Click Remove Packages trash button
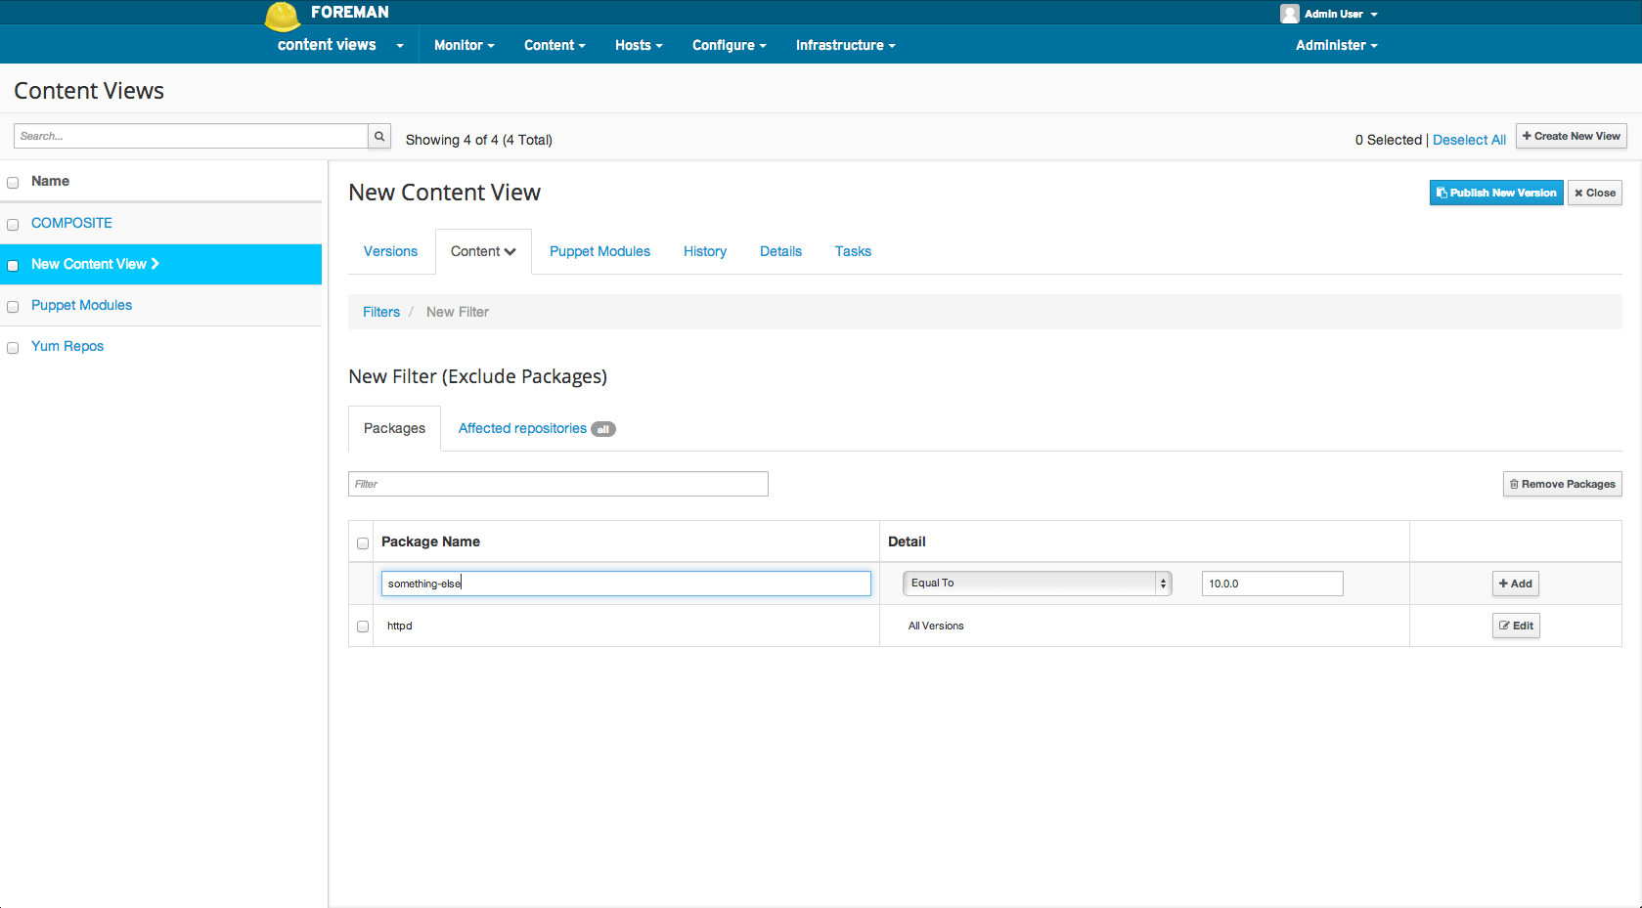The height and width of the screenshot is (908, 1642). tap(1562, 484)
